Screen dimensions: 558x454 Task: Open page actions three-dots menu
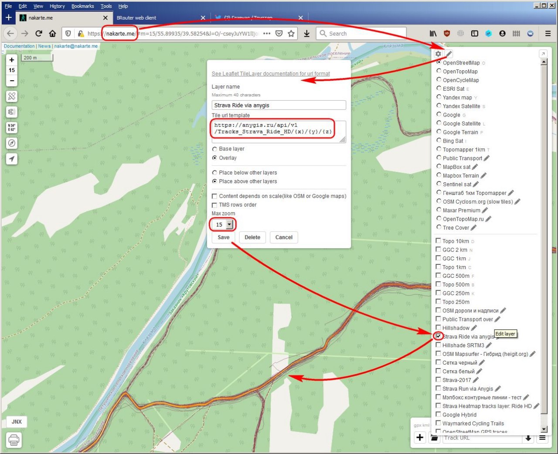tap(267, 34)
